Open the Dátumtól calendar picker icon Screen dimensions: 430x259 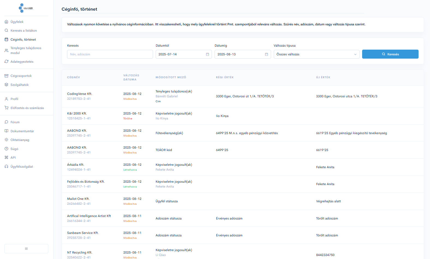[208, 54]
